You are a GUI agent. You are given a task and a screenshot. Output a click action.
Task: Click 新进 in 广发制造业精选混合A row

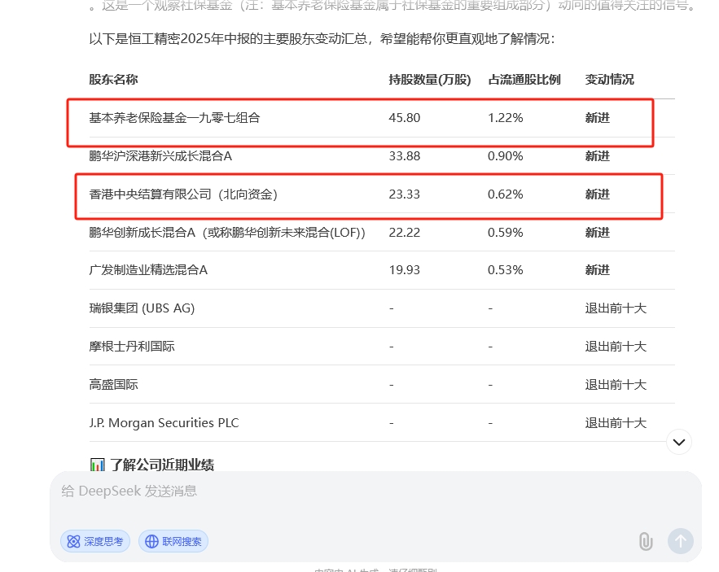tap(598, 270)
